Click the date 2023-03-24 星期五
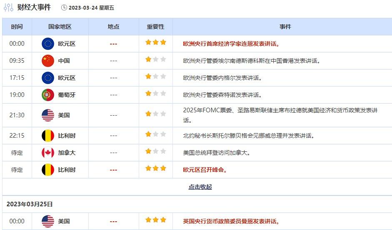The height and width of the screenshot is (230, 392). [92, 8]
